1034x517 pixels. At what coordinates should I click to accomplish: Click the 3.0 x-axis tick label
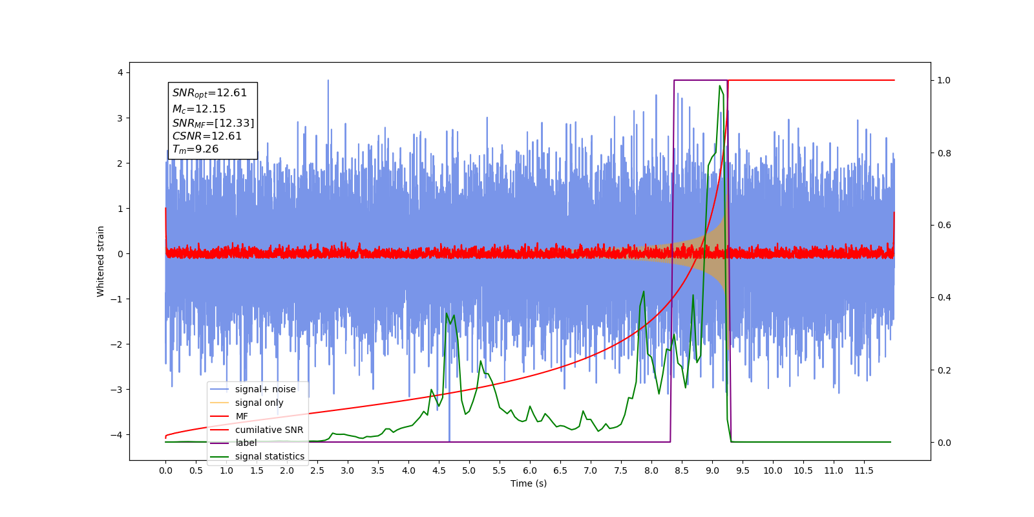(348, 470)
